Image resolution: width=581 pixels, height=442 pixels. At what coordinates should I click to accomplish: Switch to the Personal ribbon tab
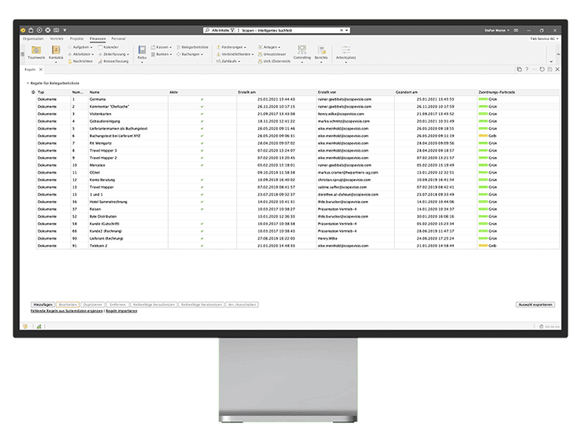[x=119, y=38]
